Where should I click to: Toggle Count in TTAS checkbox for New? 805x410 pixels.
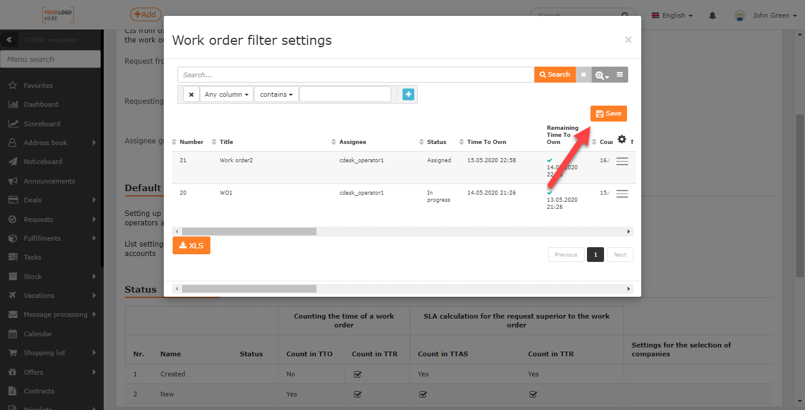click(x=423, y=394)
